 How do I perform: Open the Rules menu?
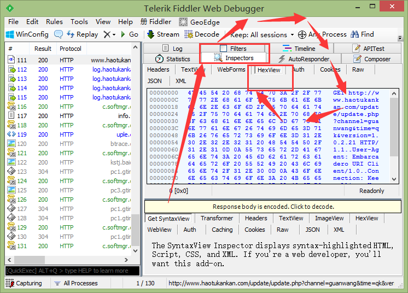(x=54, y=22)
